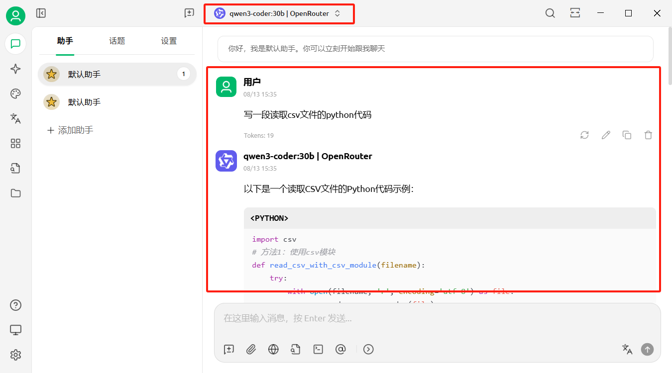Open the @ mention model picker
Screen dimensions: 672x373
coord(340,349)
